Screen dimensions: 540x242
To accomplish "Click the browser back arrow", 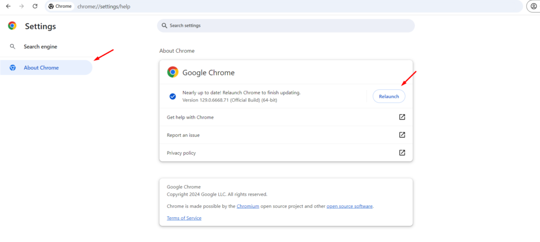I will click(x=8, y=6).
